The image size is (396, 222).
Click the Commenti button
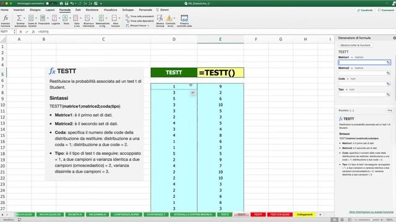pos(386,10)
